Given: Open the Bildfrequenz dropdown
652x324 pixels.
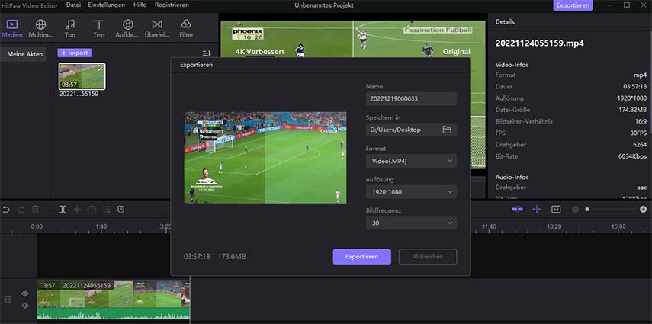Looking at the screenshot, I should tap(410, 223).
